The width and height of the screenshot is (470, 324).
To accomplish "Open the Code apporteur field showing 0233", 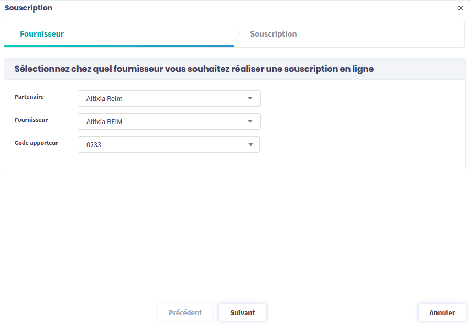I will pyautogui.click(x=162, y=144).
